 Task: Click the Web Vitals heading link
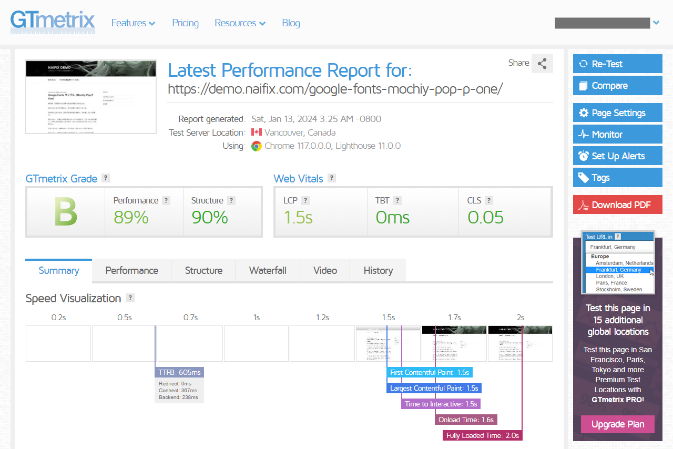coord(298,178)
